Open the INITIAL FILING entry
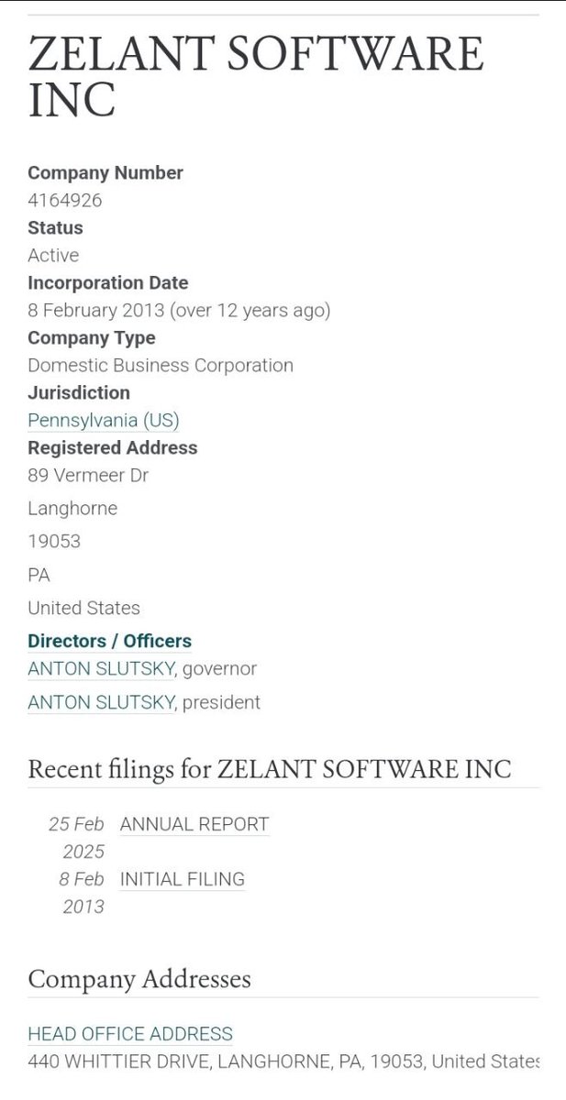The image size is (566, 1100). 182,879
